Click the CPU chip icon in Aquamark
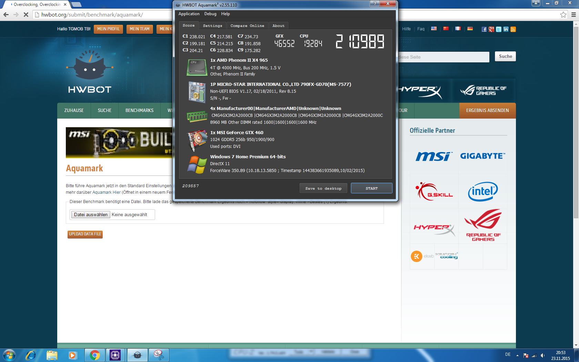The height and width of the screenshot is (362, 579). [x=196, y=67]
